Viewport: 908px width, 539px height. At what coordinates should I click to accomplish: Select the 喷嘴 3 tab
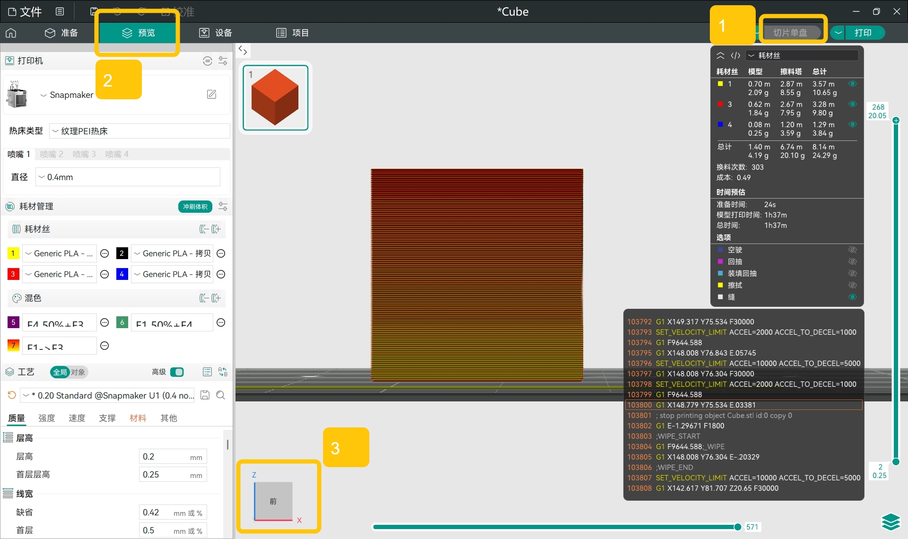click(84, 154)
